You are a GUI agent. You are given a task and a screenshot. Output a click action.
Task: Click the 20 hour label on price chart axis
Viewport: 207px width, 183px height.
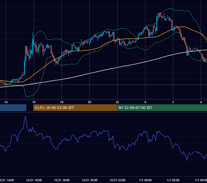pyautogui.click(x=89, y=102)
